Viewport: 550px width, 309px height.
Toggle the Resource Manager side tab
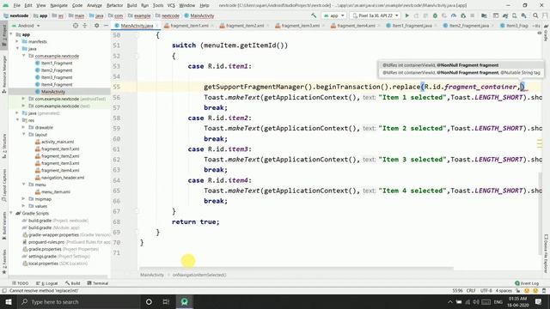3,74
